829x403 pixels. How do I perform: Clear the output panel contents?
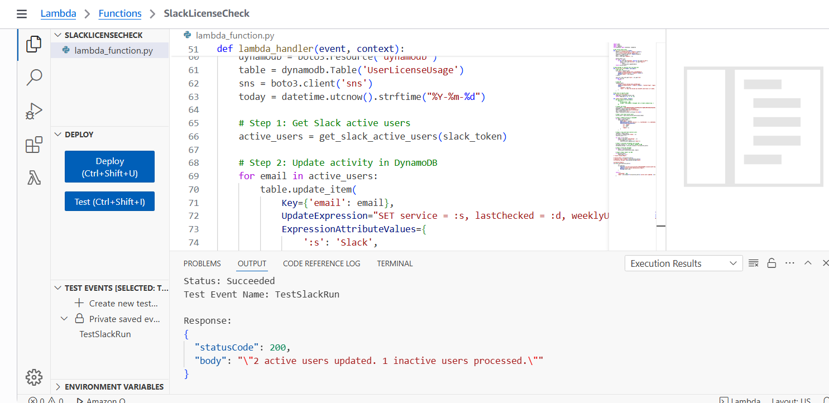[x=753, y=263]
